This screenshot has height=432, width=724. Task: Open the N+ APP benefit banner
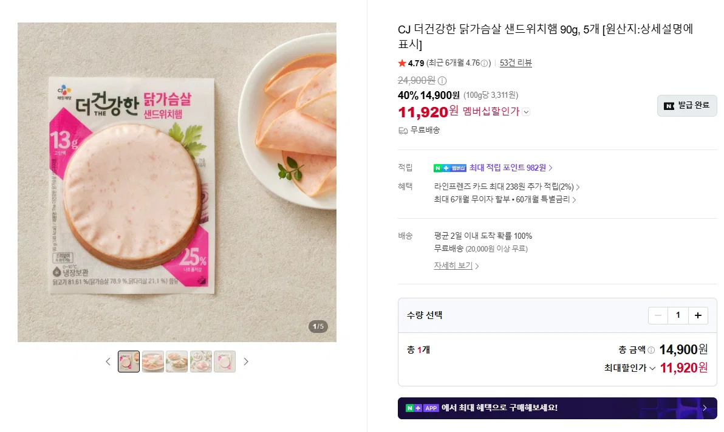point(558,408)
